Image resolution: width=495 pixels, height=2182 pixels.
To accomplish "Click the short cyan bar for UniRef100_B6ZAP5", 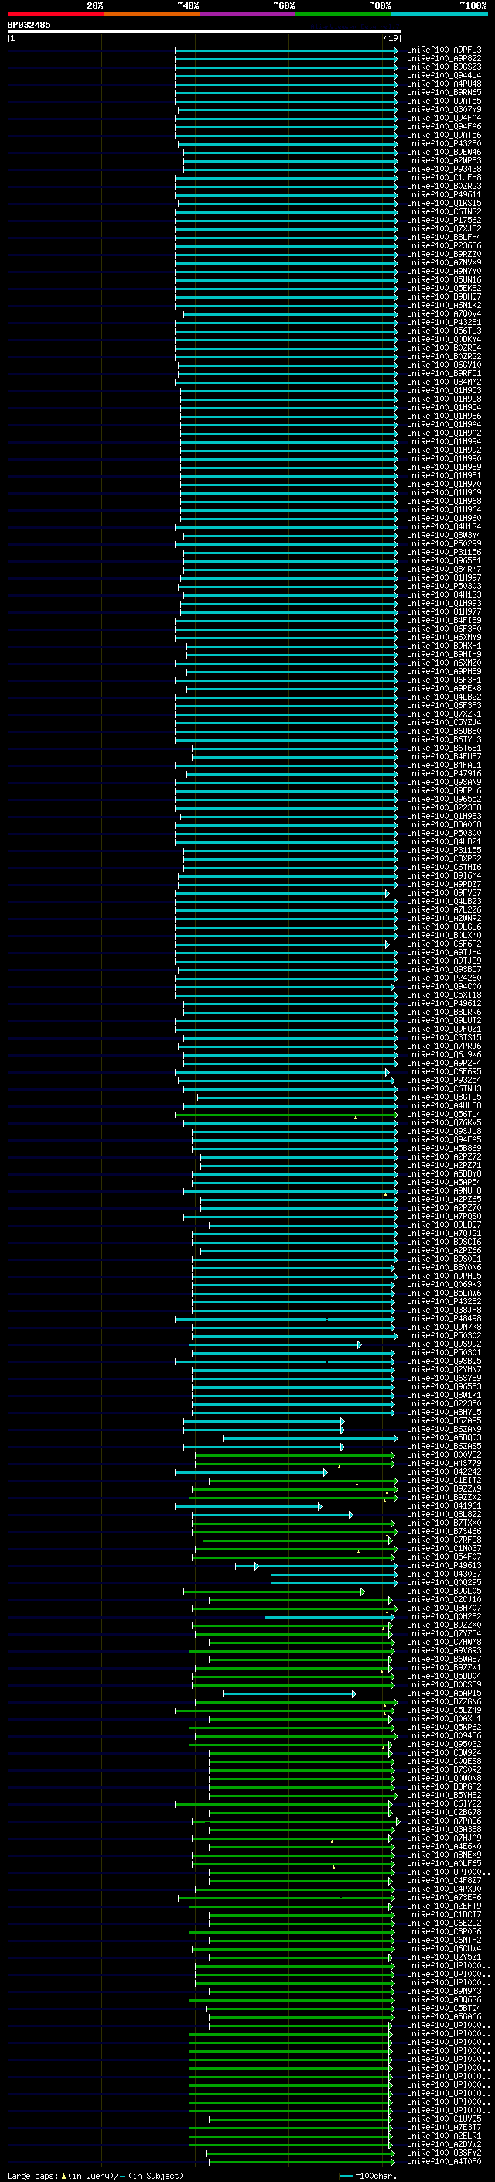I will 263,1420.
